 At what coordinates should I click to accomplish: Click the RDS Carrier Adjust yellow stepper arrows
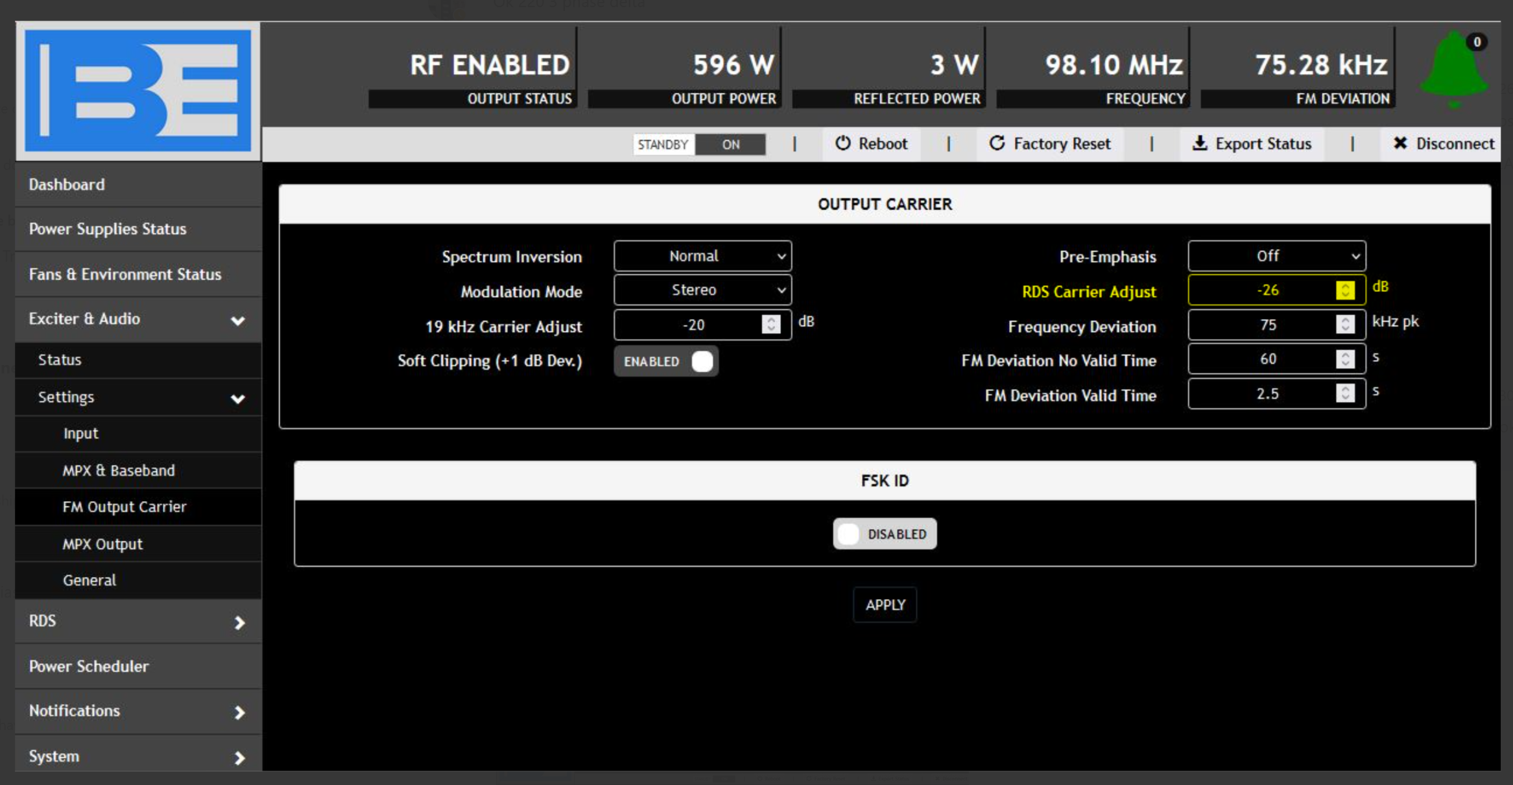pos(1345,290)
